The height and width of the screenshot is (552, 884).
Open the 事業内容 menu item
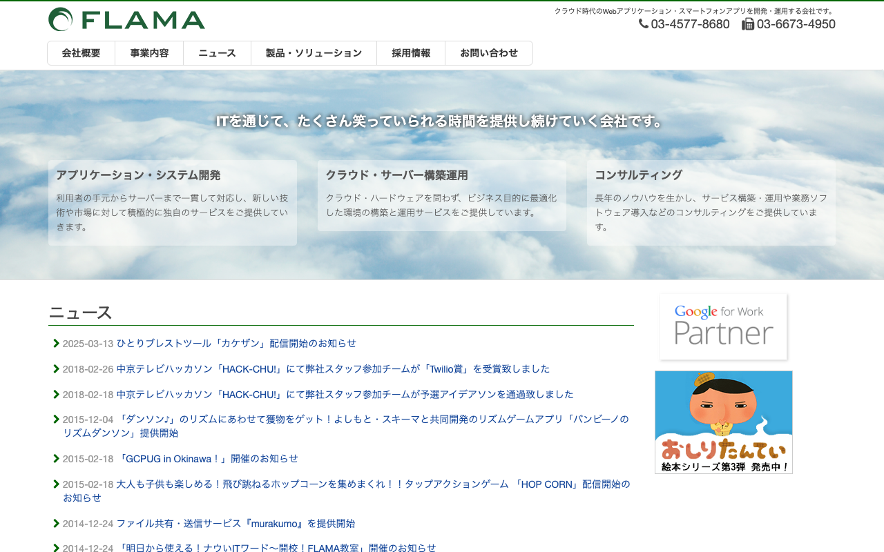point(149,53)
